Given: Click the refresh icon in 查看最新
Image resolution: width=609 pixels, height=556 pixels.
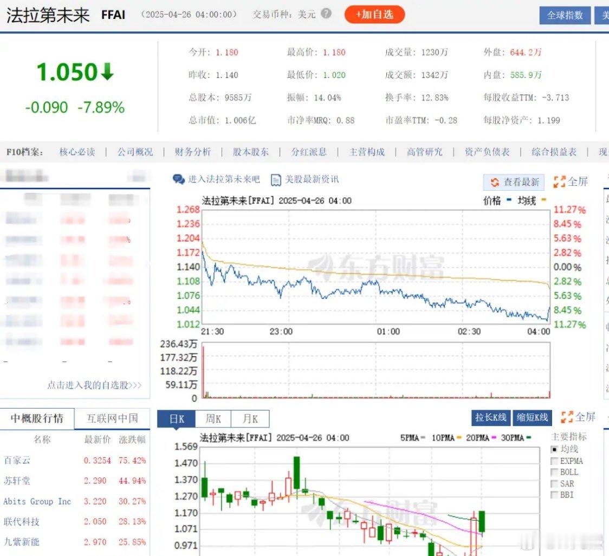Looking at the screenshot, I should 495,182.
